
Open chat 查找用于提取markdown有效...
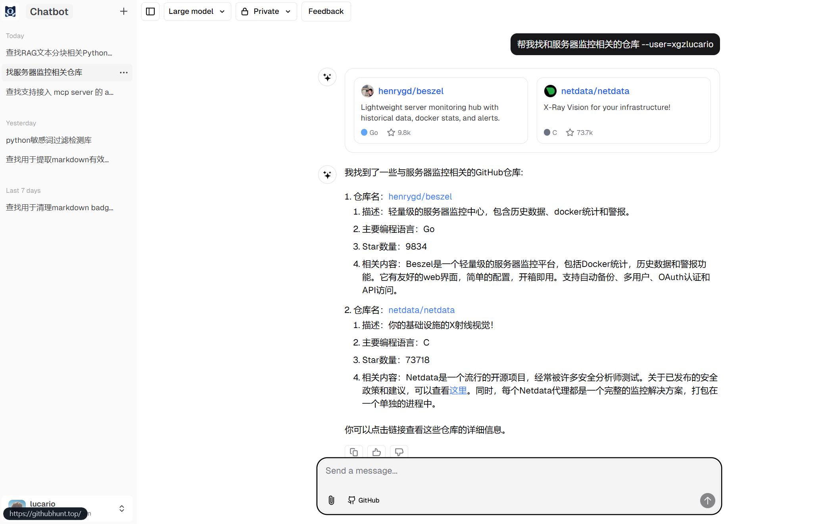point(58,159)
